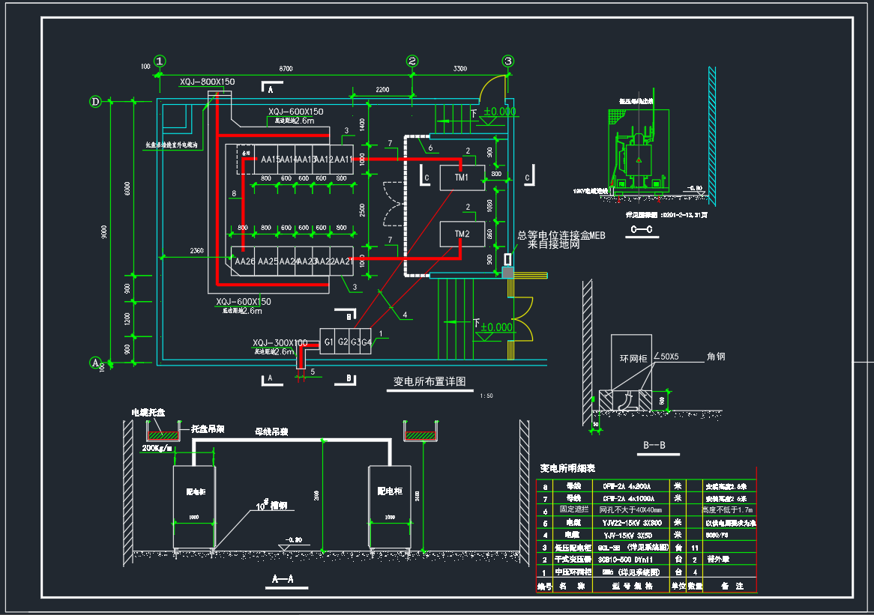The width and height of the screenshot is (874, 615).
Task: Click the B--B section title
Action: tap(654, 446)
